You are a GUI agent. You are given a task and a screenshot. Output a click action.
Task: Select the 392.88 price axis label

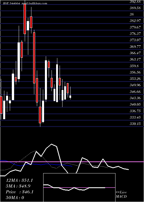[135, 1]
